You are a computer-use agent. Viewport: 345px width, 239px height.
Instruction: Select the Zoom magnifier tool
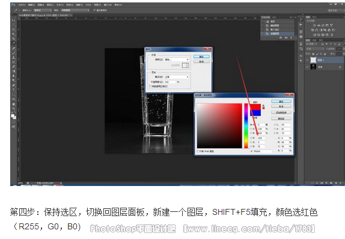click(14, 108)
